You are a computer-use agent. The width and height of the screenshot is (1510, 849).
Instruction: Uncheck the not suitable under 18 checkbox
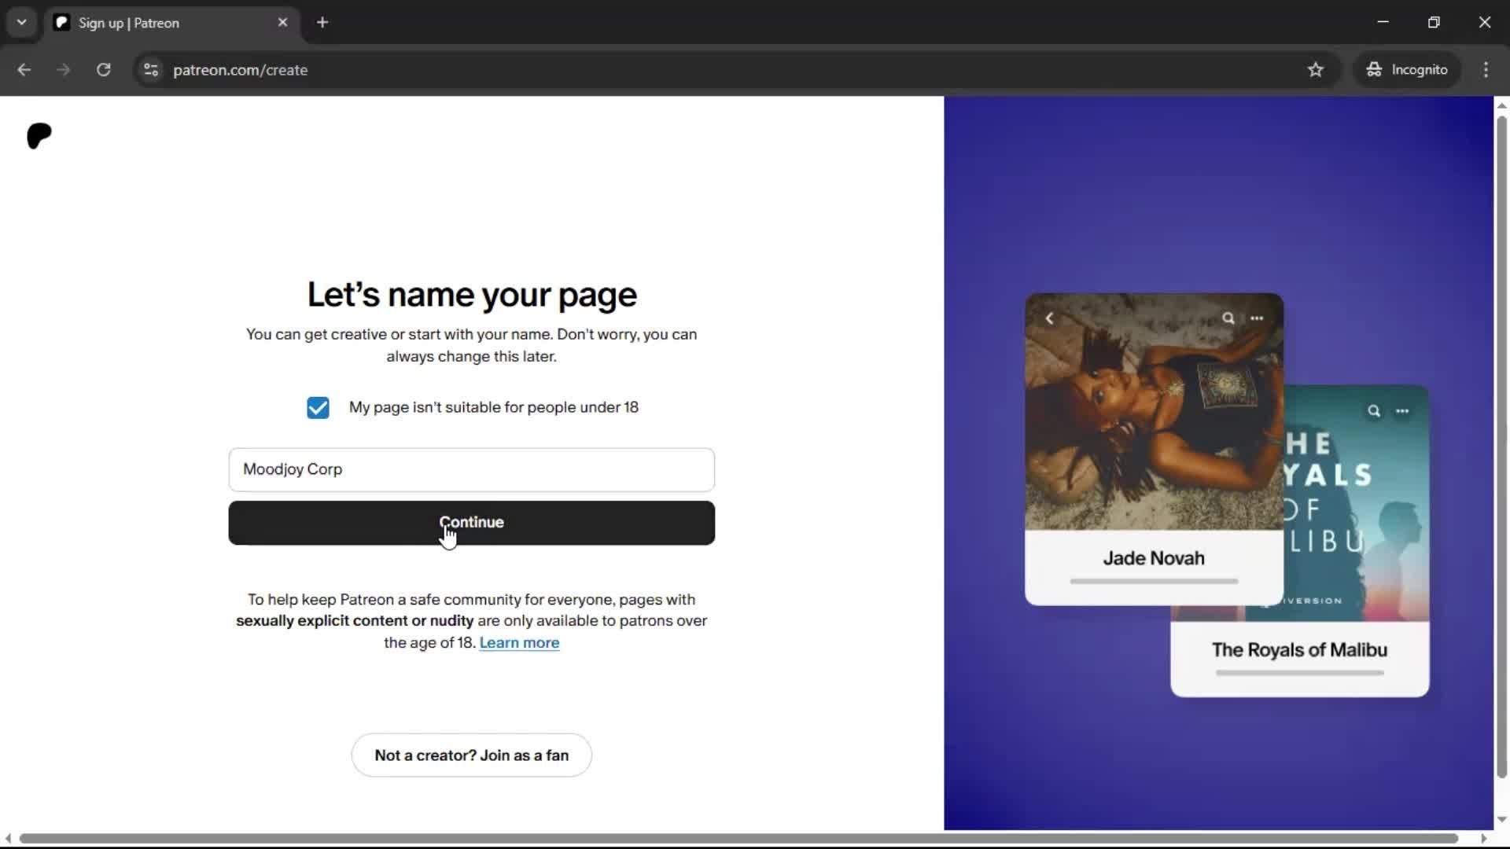pos(318,408)
